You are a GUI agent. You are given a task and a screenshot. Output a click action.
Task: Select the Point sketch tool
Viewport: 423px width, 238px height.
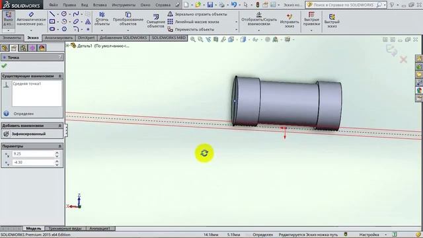(x=88, y=29)
